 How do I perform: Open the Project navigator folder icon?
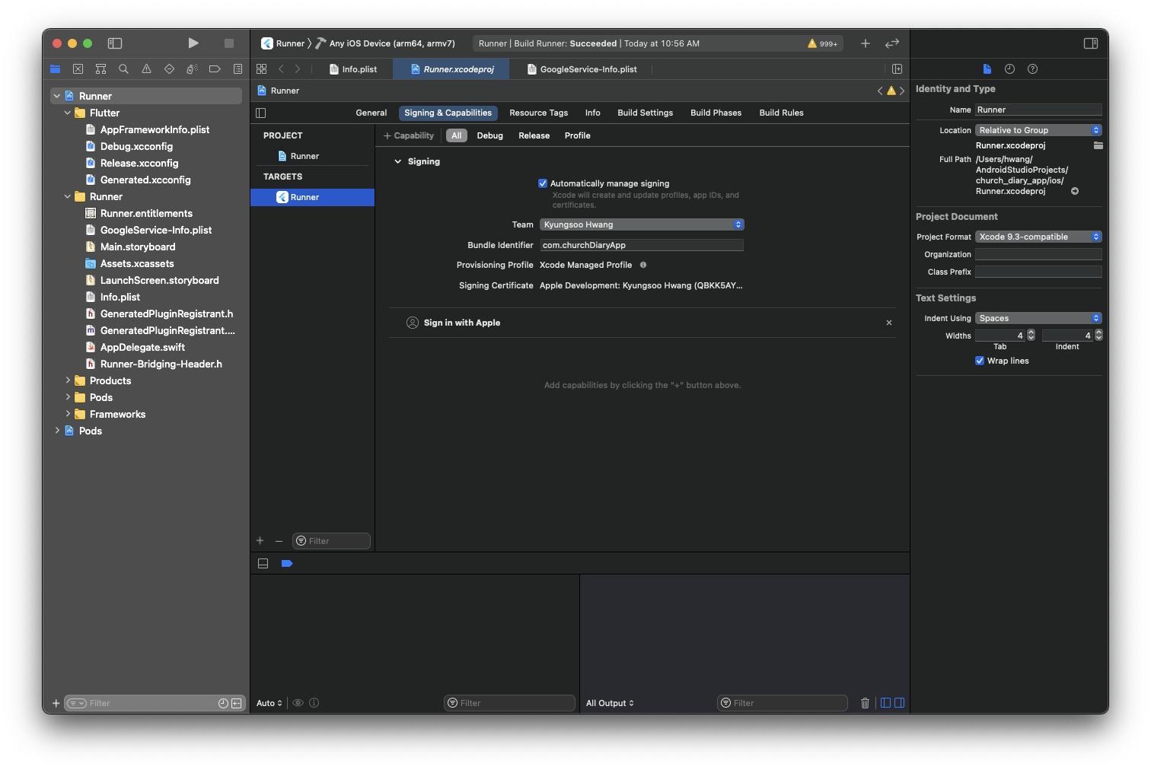55,69
